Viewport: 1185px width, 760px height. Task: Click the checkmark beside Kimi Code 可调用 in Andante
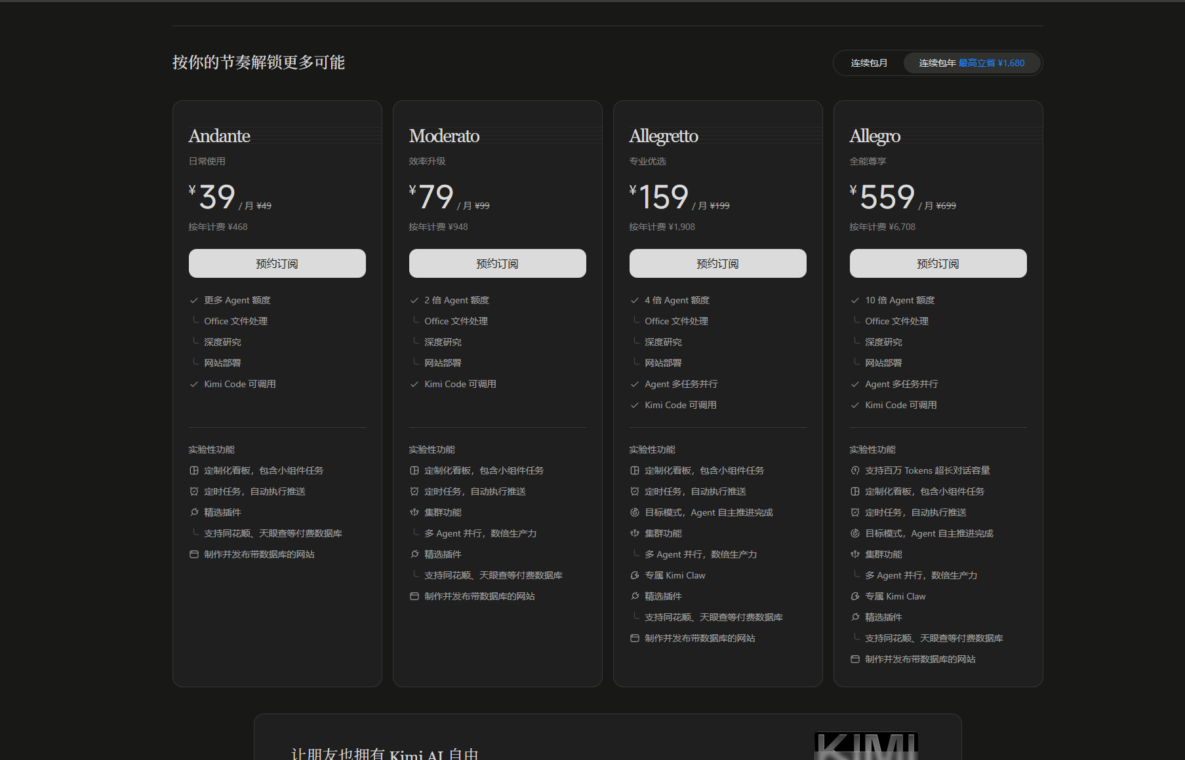pos(194,385)
